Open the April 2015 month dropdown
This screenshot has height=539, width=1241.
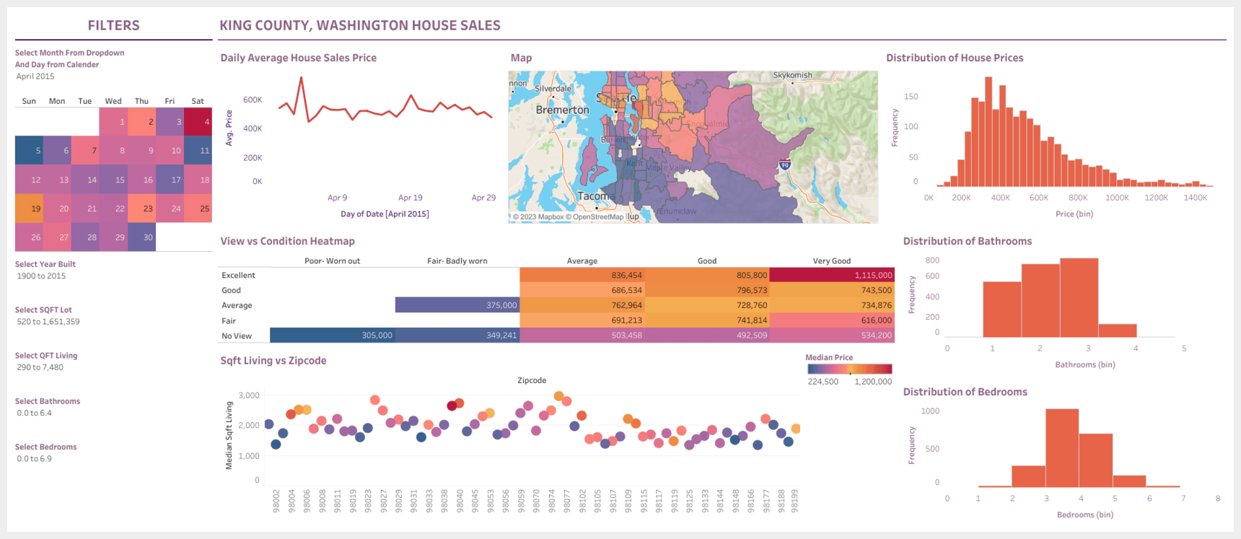[35, 76]
